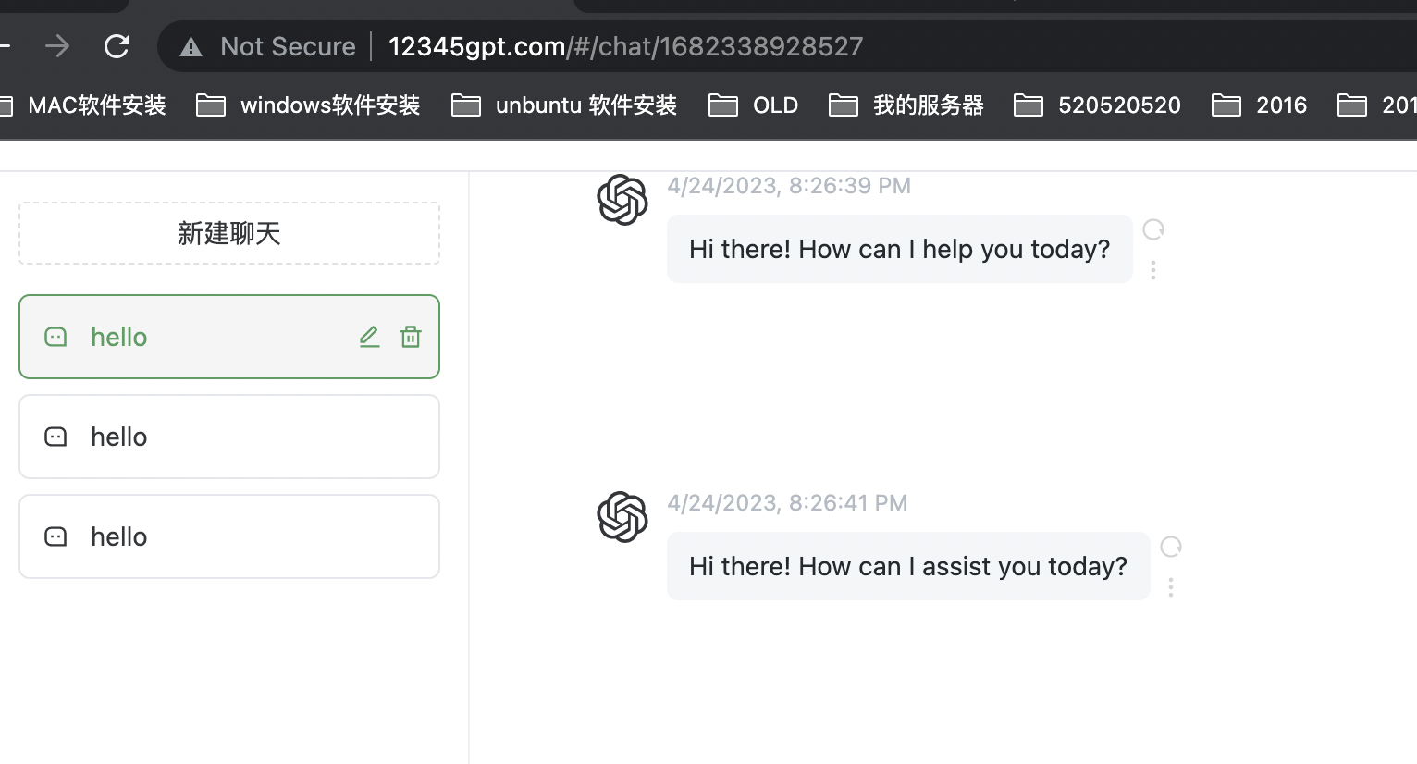Click the "Hi there! How can I help you today?" message
Screen dimensions: 1417x764
pos(899,249)
